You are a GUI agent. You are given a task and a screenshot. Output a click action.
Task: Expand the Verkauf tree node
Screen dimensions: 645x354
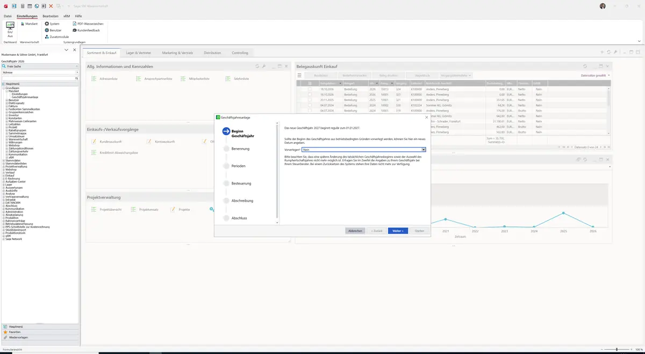(3, 173)
